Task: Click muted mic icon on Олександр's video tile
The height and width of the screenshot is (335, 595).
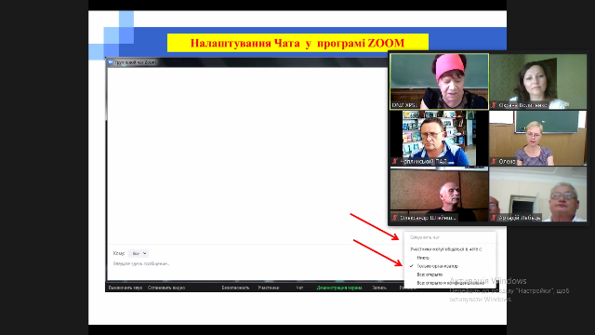Action: pos(394,218)
